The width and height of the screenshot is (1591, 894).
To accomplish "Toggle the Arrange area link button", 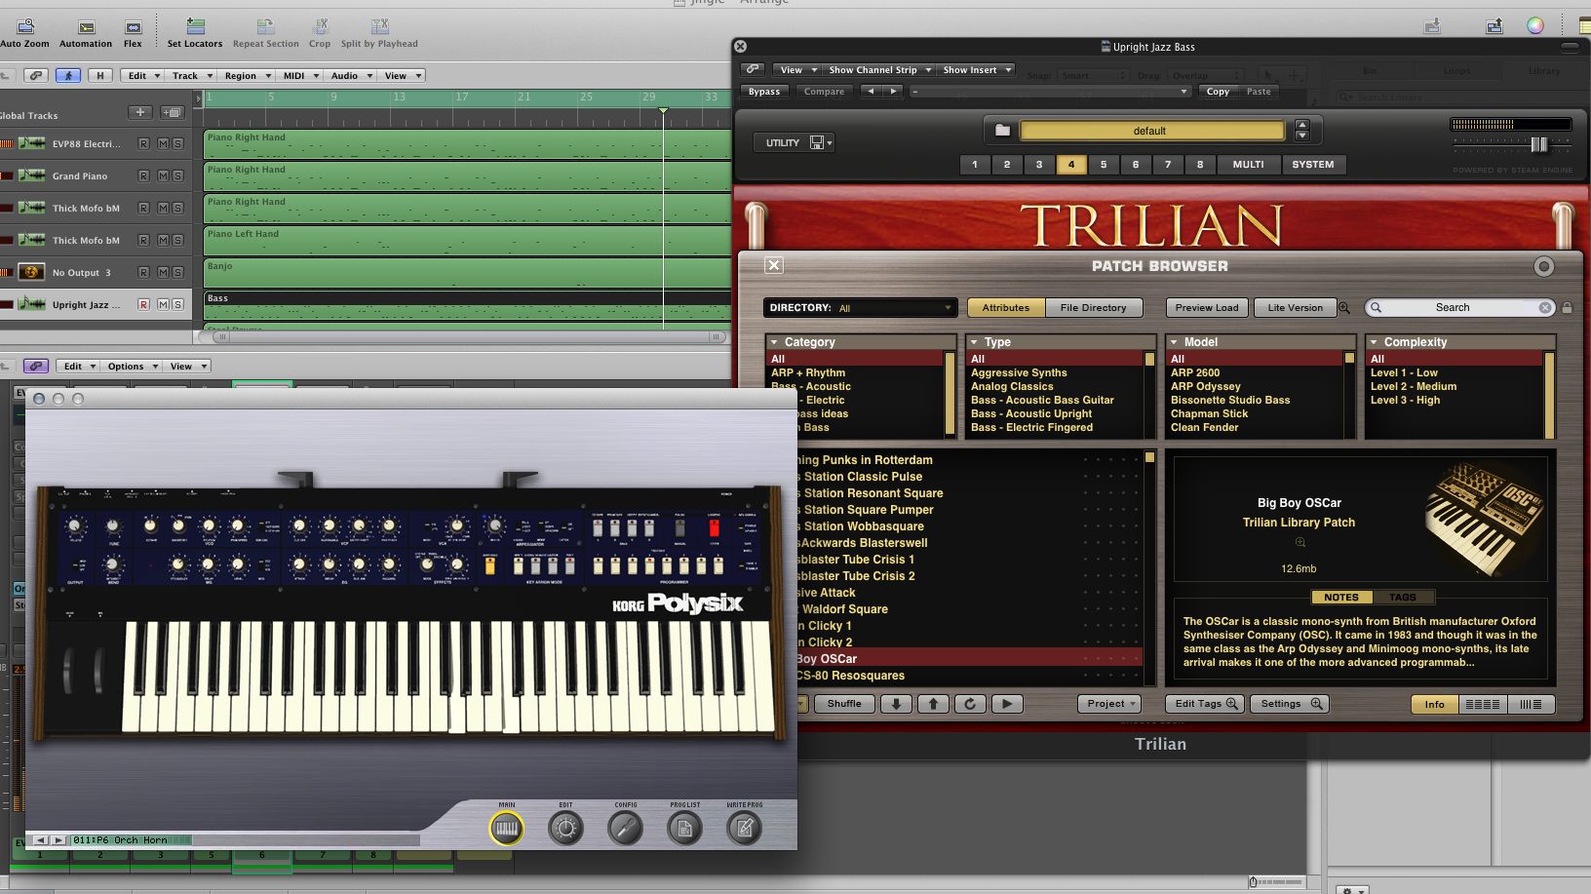I will point(35,75).
